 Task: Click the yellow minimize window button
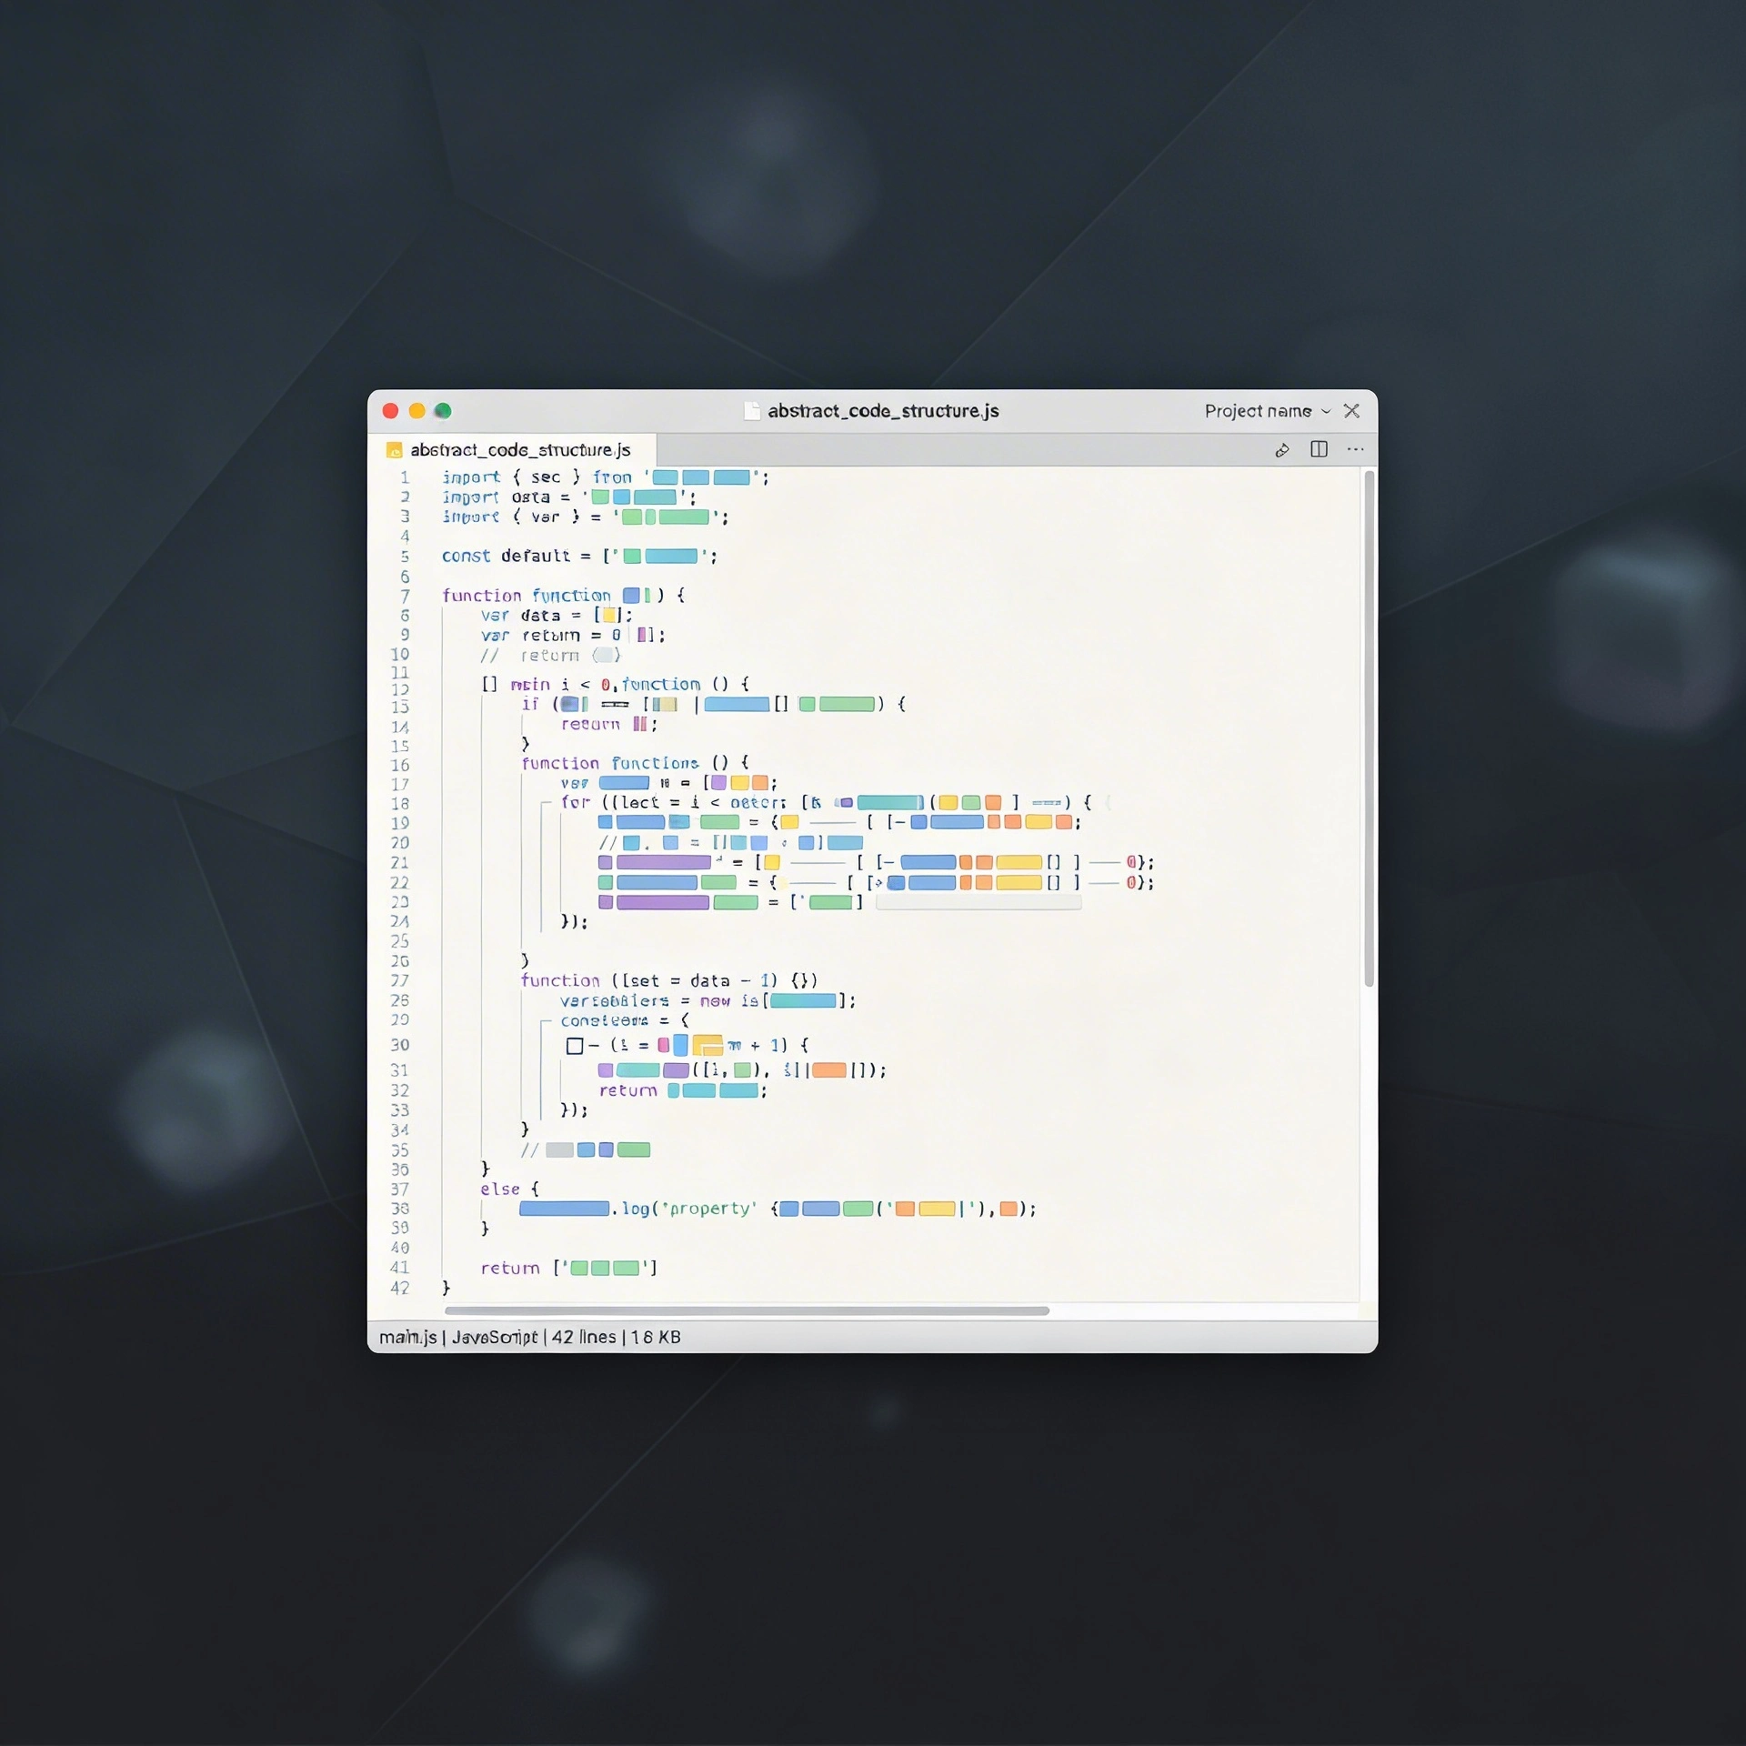416,411
